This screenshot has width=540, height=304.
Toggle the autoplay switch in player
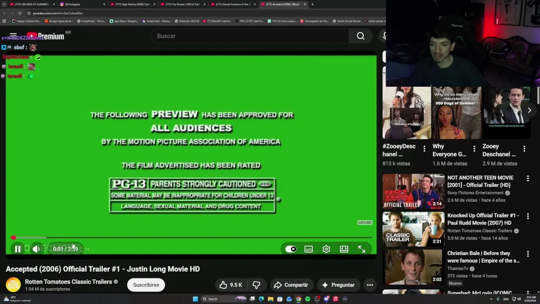291,249
